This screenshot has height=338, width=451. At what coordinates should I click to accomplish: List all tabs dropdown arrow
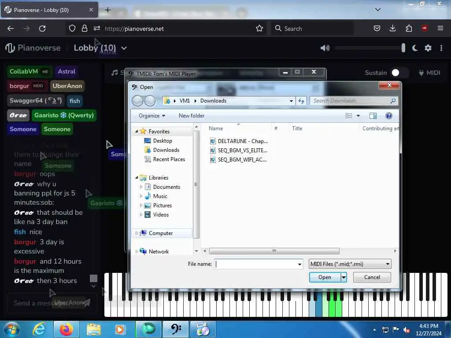tap(378, 10)
